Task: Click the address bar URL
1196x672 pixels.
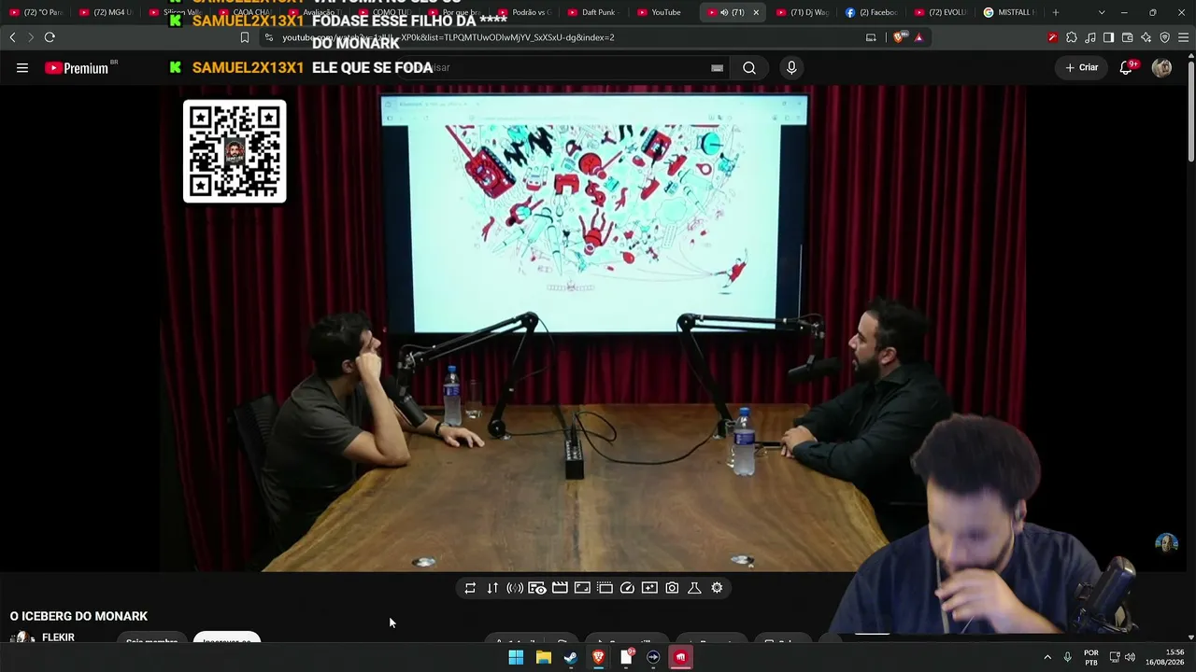Action: click(448, 37)
